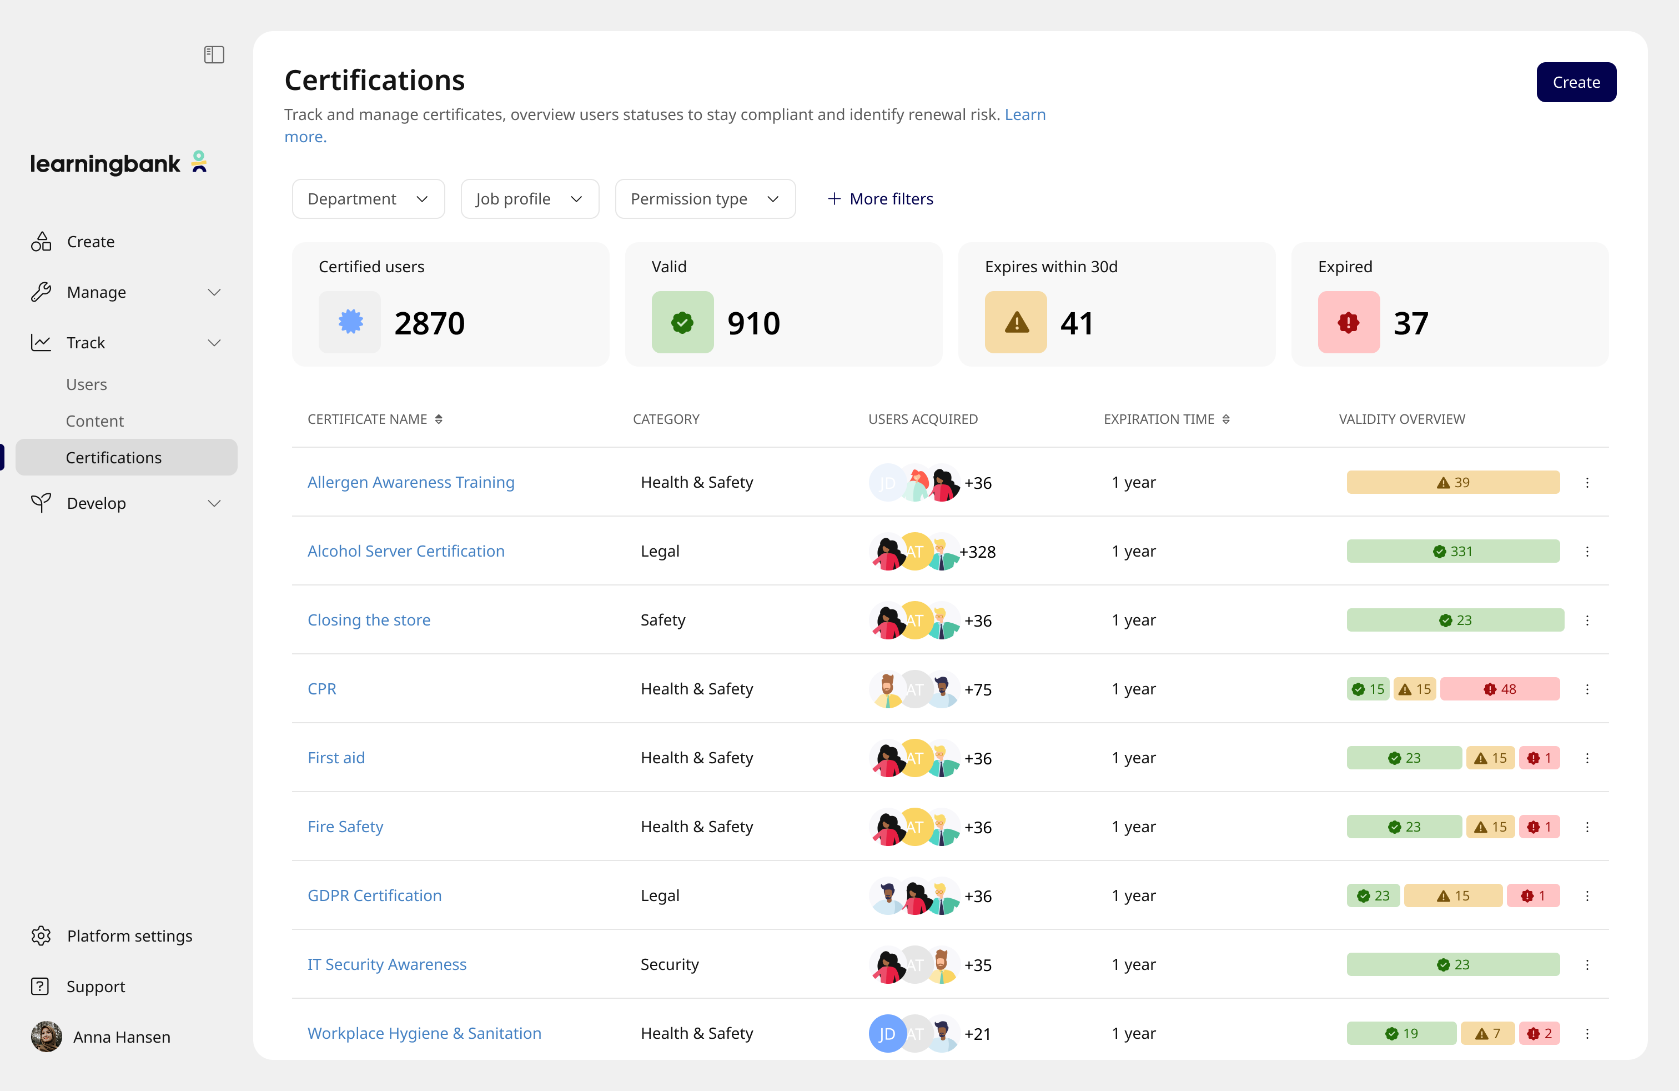Open the three-dot menu for CPR row
This screenshot has width=1679, height=1091.
(x=1587, y=689)
